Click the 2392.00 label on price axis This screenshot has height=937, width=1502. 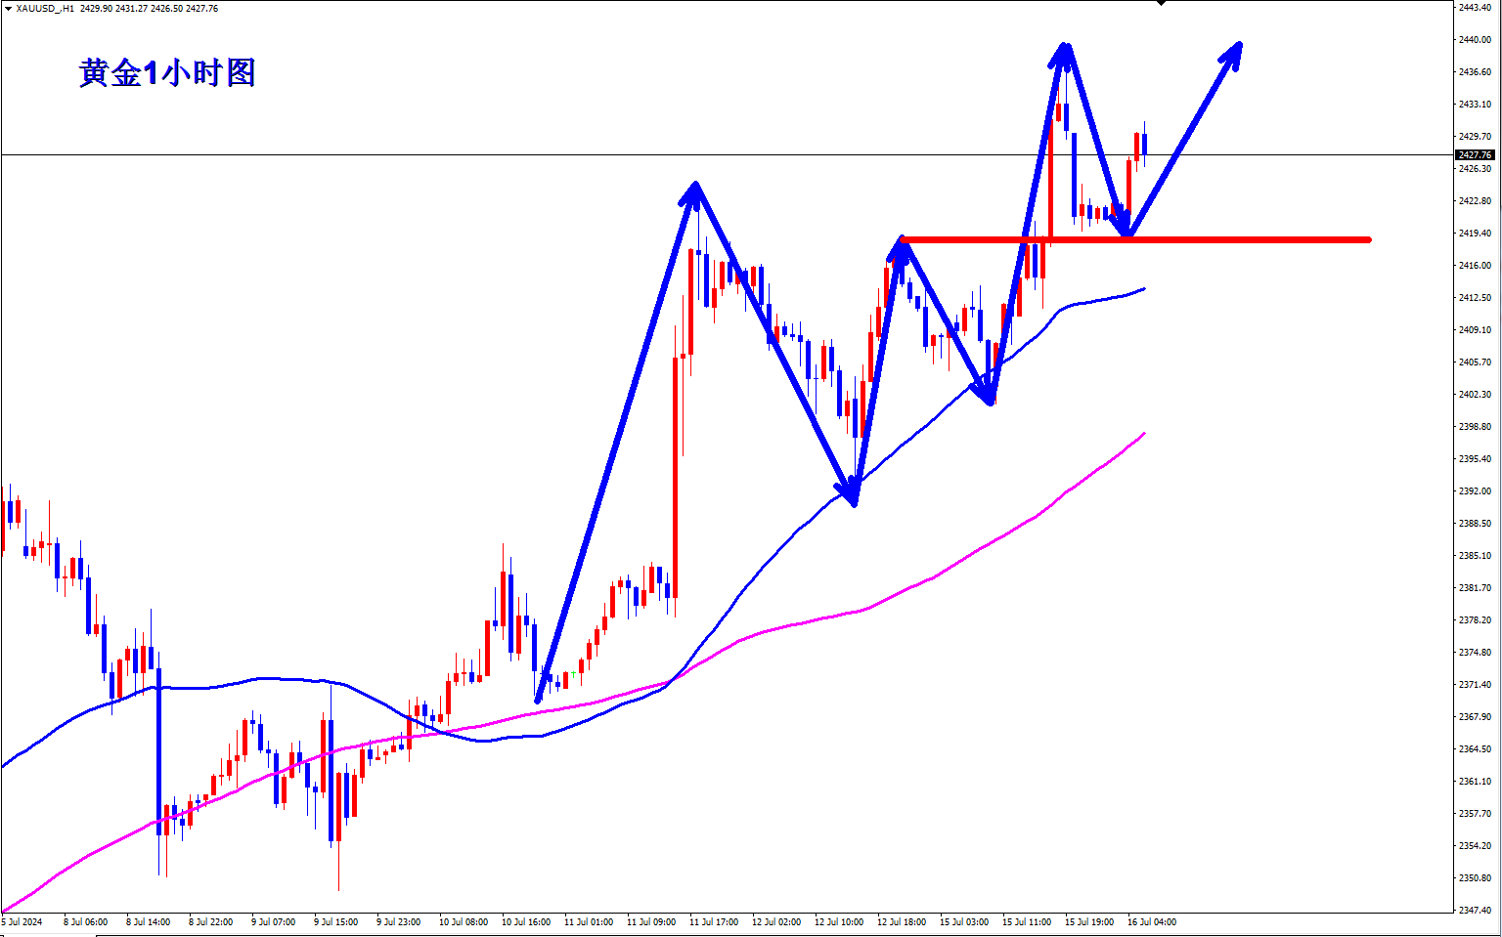point(1475,490)
